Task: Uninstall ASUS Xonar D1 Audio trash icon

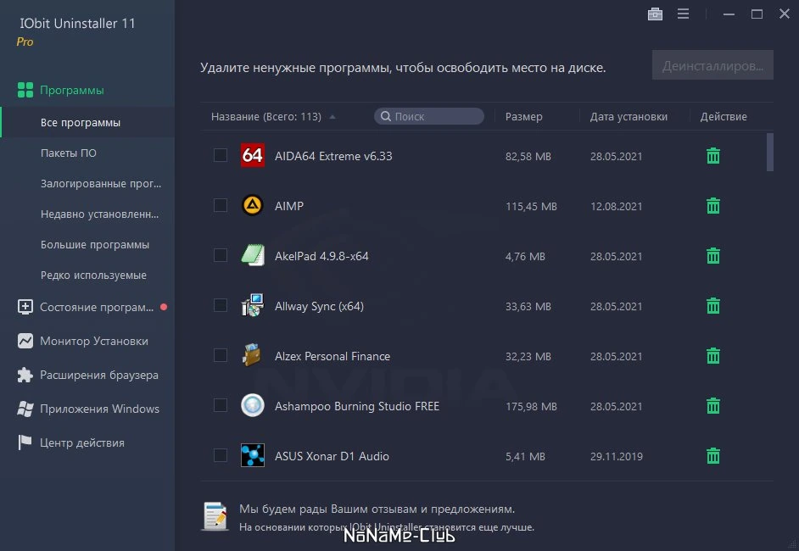Action: (712, 456)
